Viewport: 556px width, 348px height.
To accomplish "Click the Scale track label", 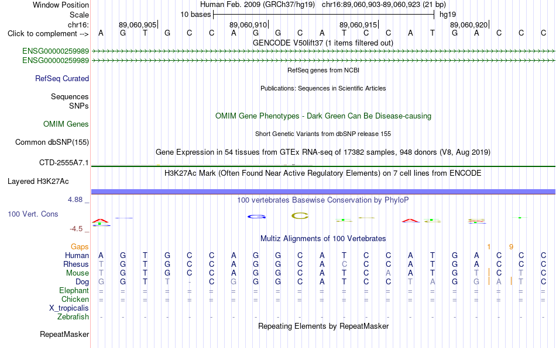I will [x=79, y=15].
